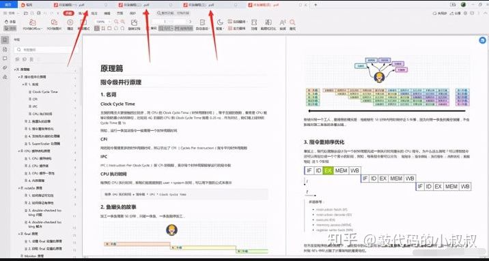The image size is (489, 261).
Task: Add a new tab with plus button
Action: tap(316, 5)
